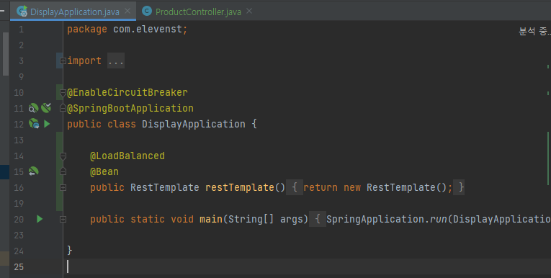Click the analyzing status text in top right

(534, 32)
